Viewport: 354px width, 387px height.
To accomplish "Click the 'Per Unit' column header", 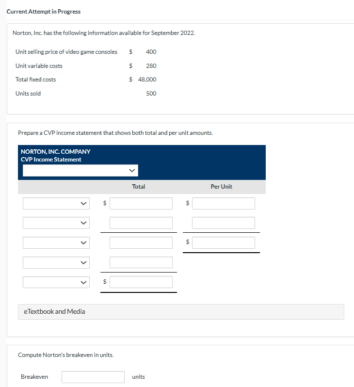I will [222, 187].
